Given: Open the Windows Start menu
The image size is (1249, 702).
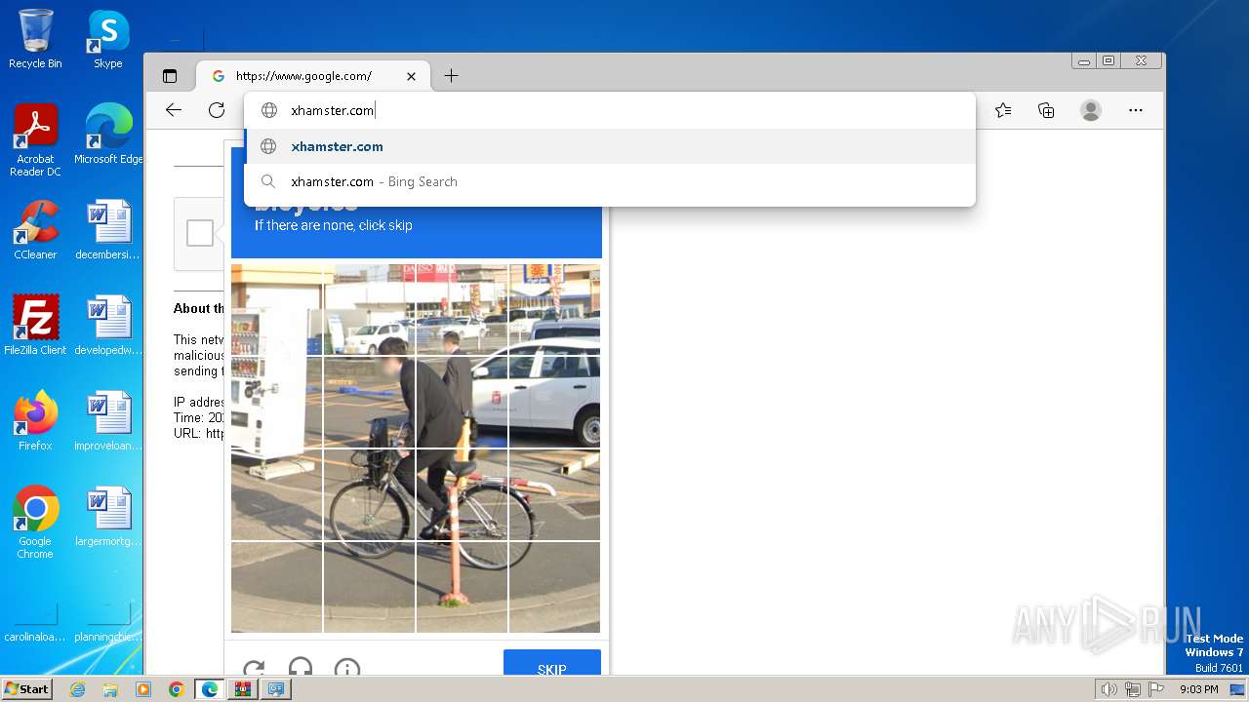Looking at the screenshot, I should tap(27, 689).
